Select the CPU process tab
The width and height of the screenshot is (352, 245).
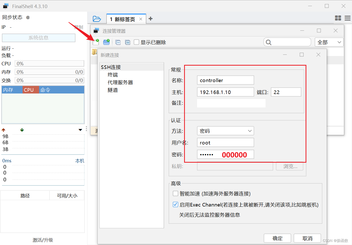pyautogui.click(x=31, y=90)
